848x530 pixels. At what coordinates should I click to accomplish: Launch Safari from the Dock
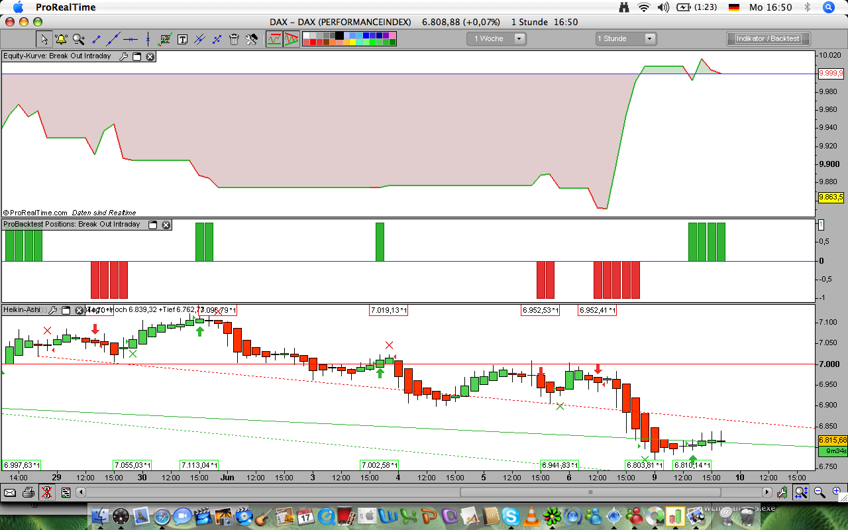161,516
